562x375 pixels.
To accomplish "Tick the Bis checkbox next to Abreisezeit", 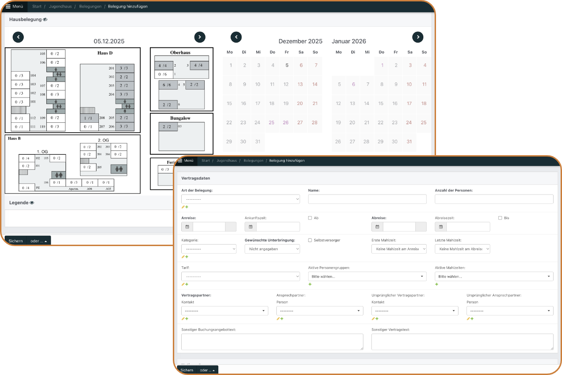I will [500, 218].
